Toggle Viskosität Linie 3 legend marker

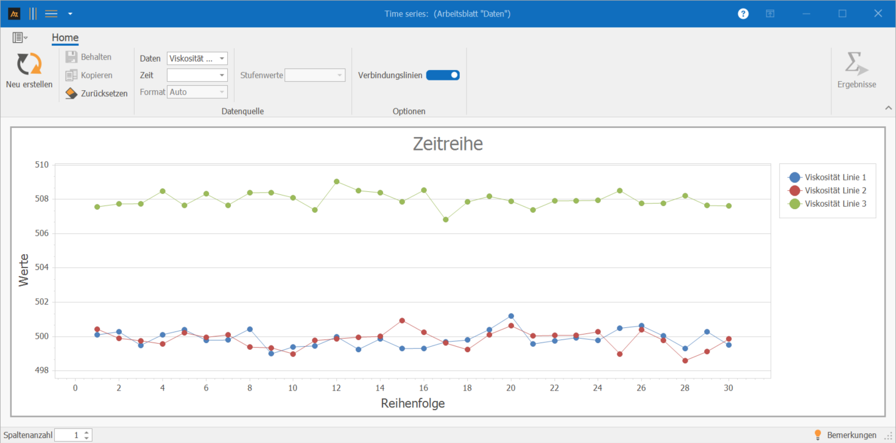(794, 204)
